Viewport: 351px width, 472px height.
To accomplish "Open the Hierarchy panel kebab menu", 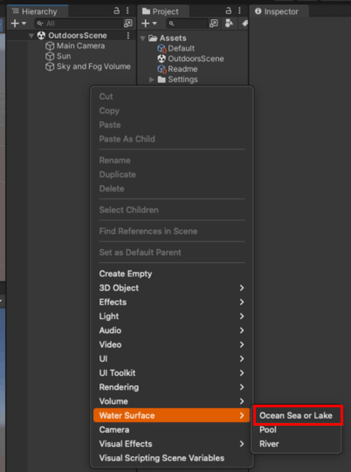I will [x=129, y=11].
